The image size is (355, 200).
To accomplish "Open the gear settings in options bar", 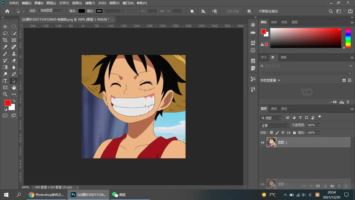I will [x=249, y=11].
